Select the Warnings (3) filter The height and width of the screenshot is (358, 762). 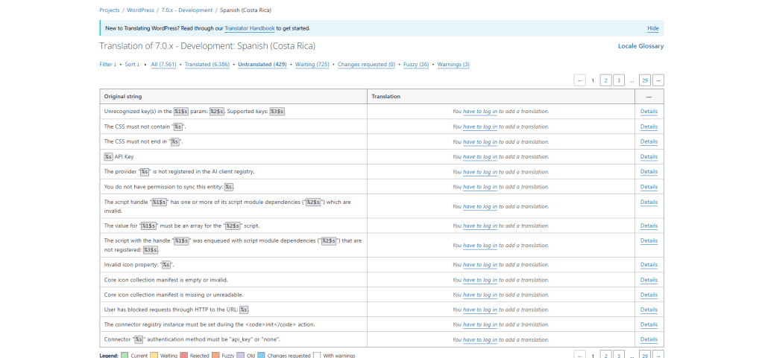click(x=453, y=65)
